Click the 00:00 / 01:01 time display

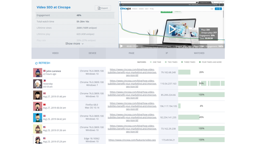(x=132, y=46)
